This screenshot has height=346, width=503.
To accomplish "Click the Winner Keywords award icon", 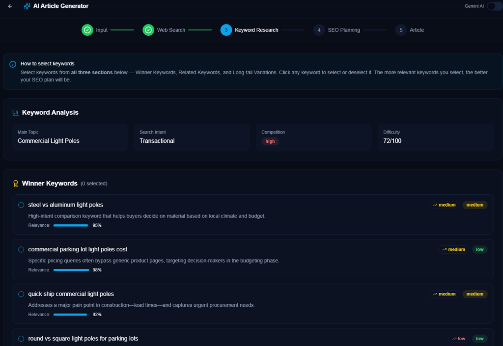I will click(x=15, y=183).
